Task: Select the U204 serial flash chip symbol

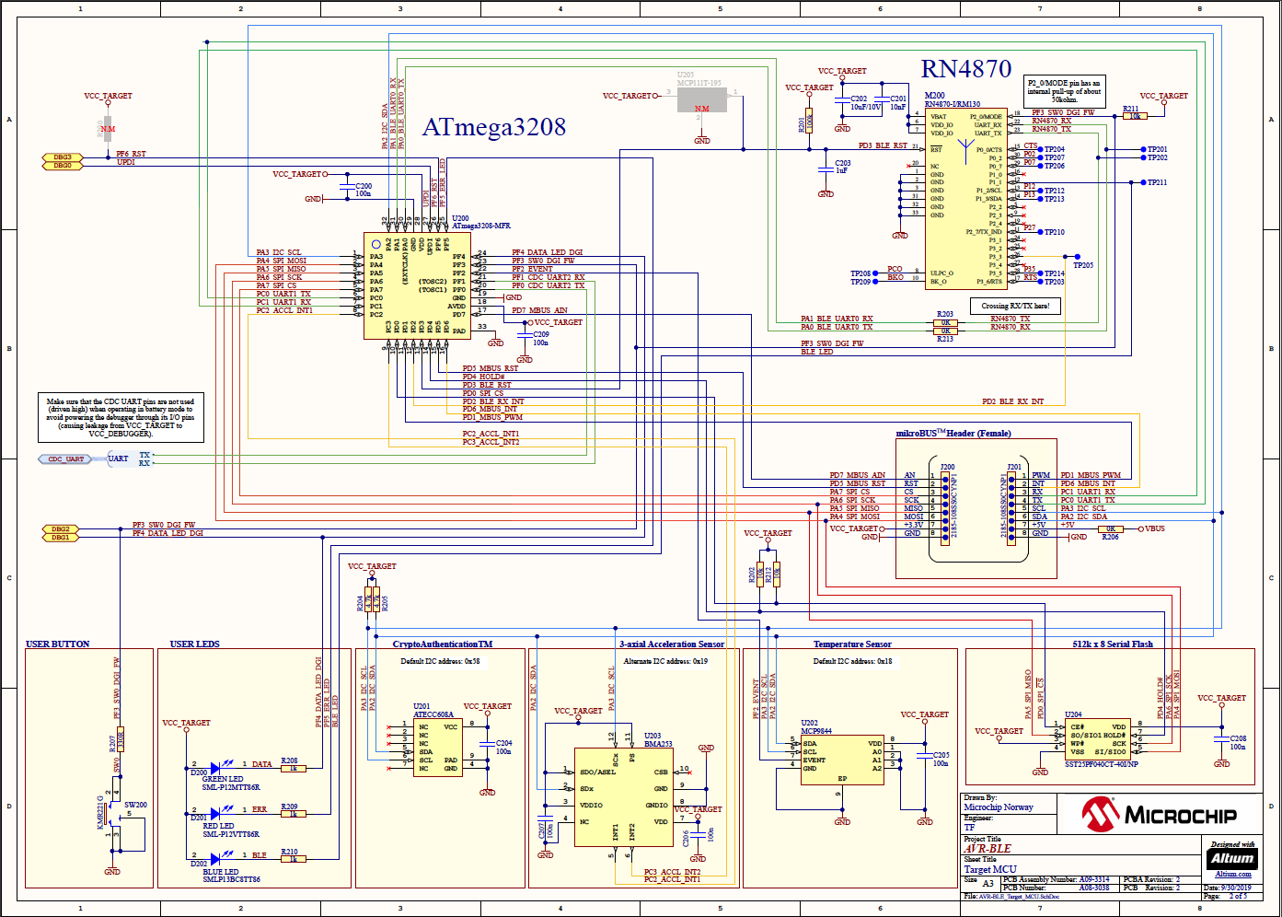Action: pyautogui.click(x=1098, y=739)
